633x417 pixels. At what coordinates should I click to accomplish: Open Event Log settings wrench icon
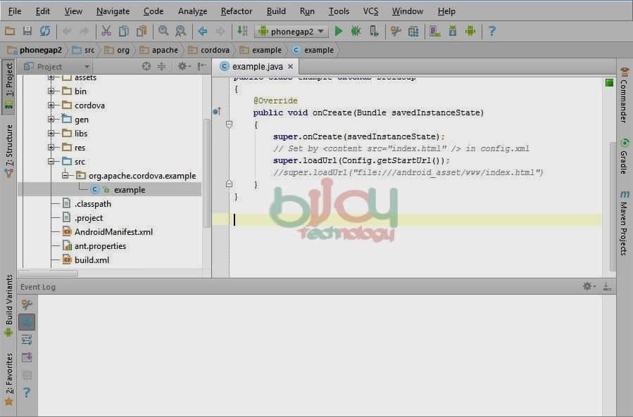tap(27, 304)
